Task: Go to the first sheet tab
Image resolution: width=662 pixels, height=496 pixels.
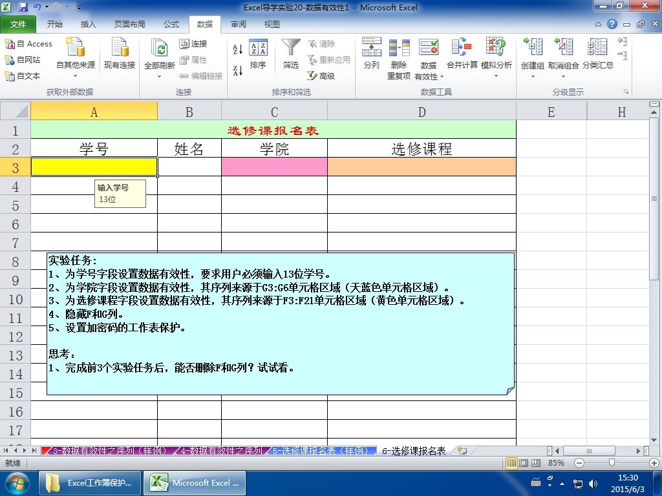Action: click(6, 451)
